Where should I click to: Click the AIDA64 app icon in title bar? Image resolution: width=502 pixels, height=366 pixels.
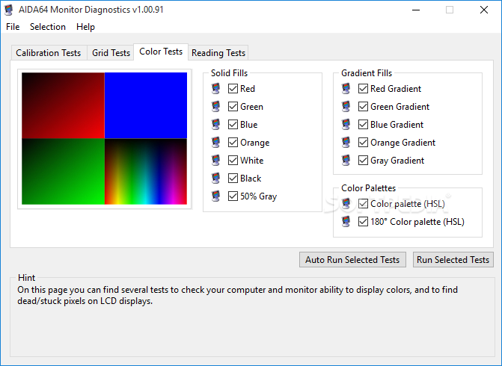point(9,10)
